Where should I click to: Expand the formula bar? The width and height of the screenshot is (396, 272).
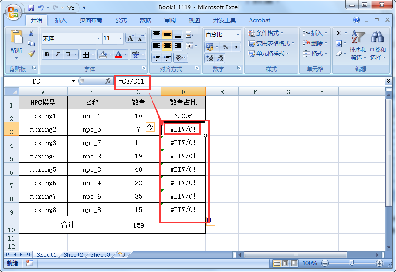pyautogui.click(x=389, y=81)
